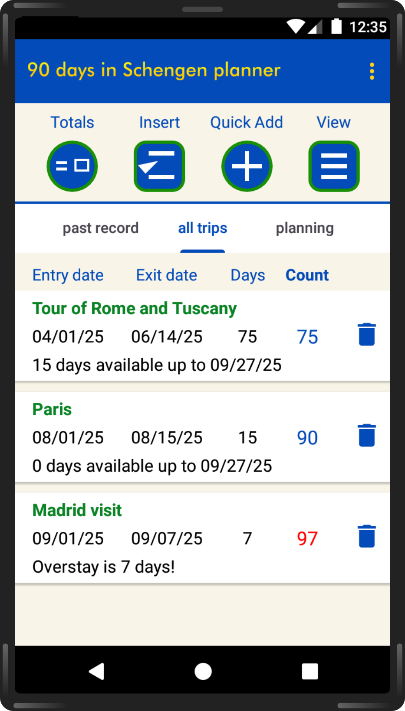Delete the Paris trip
405x711 pixels.
[366, 435]
